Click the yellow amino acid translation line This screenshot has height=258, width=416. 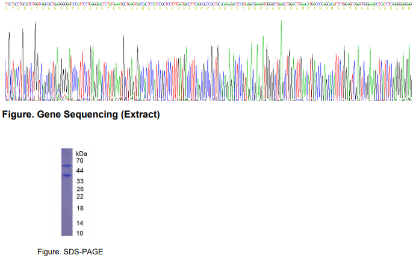click(208, 8)
